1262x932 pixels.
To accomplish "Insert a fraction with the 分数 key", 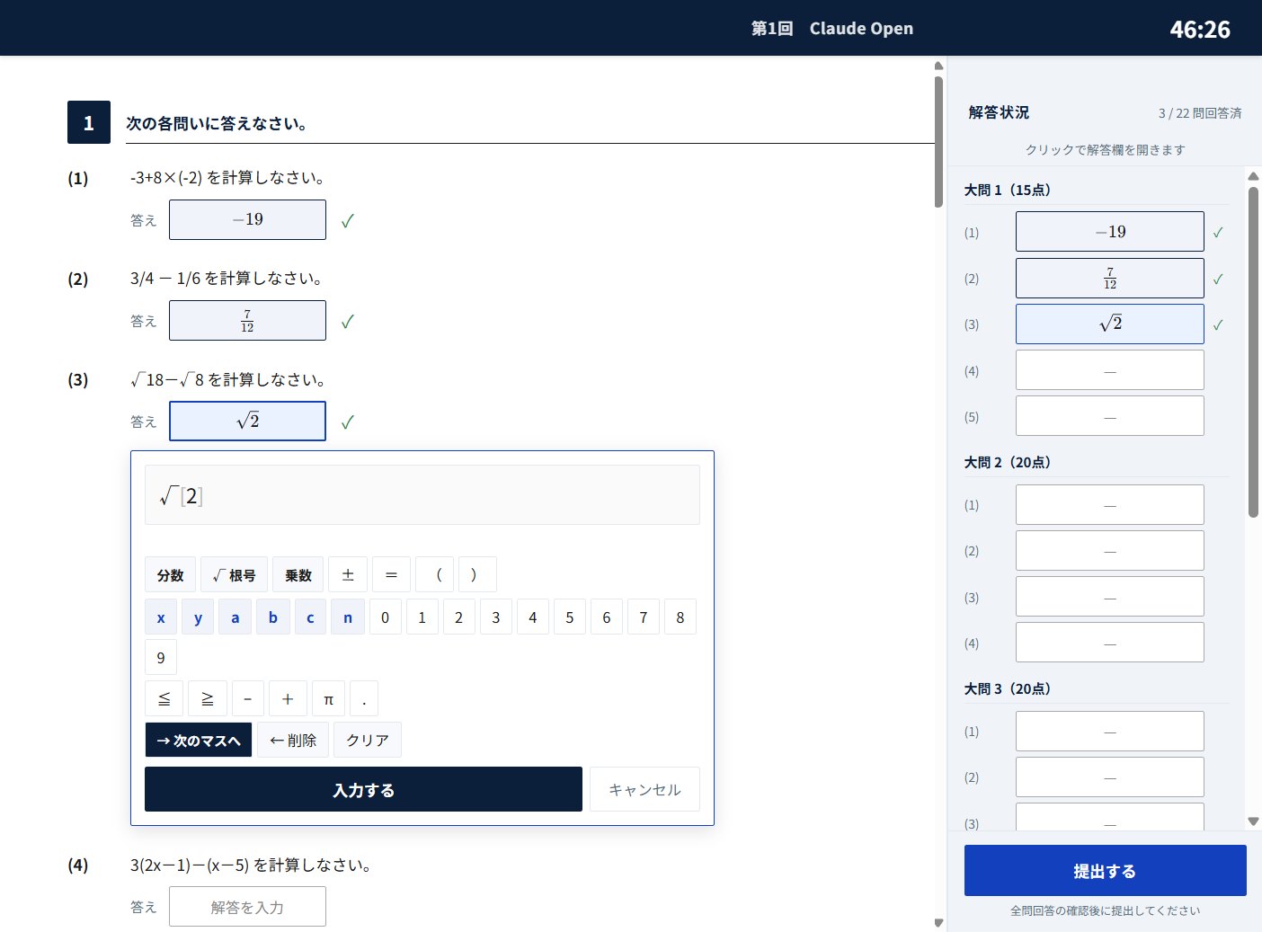I will (x=170, y=575).
